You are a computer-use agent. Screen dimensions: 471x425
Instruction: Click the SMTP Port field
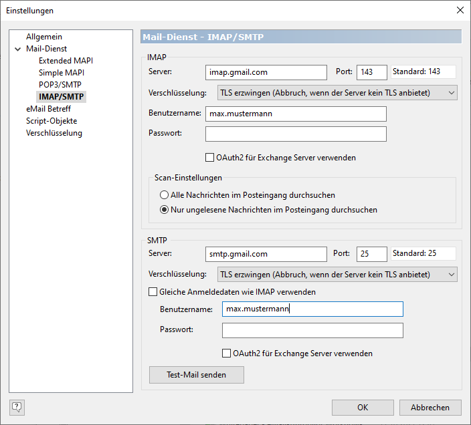coord(371,254)
